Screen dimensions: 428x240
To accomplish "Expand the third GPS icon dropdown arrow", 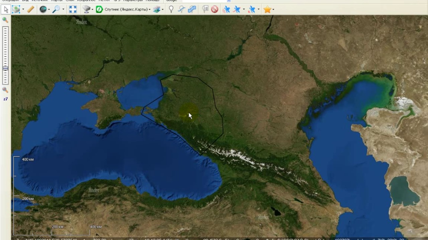I will pos(258,9).
